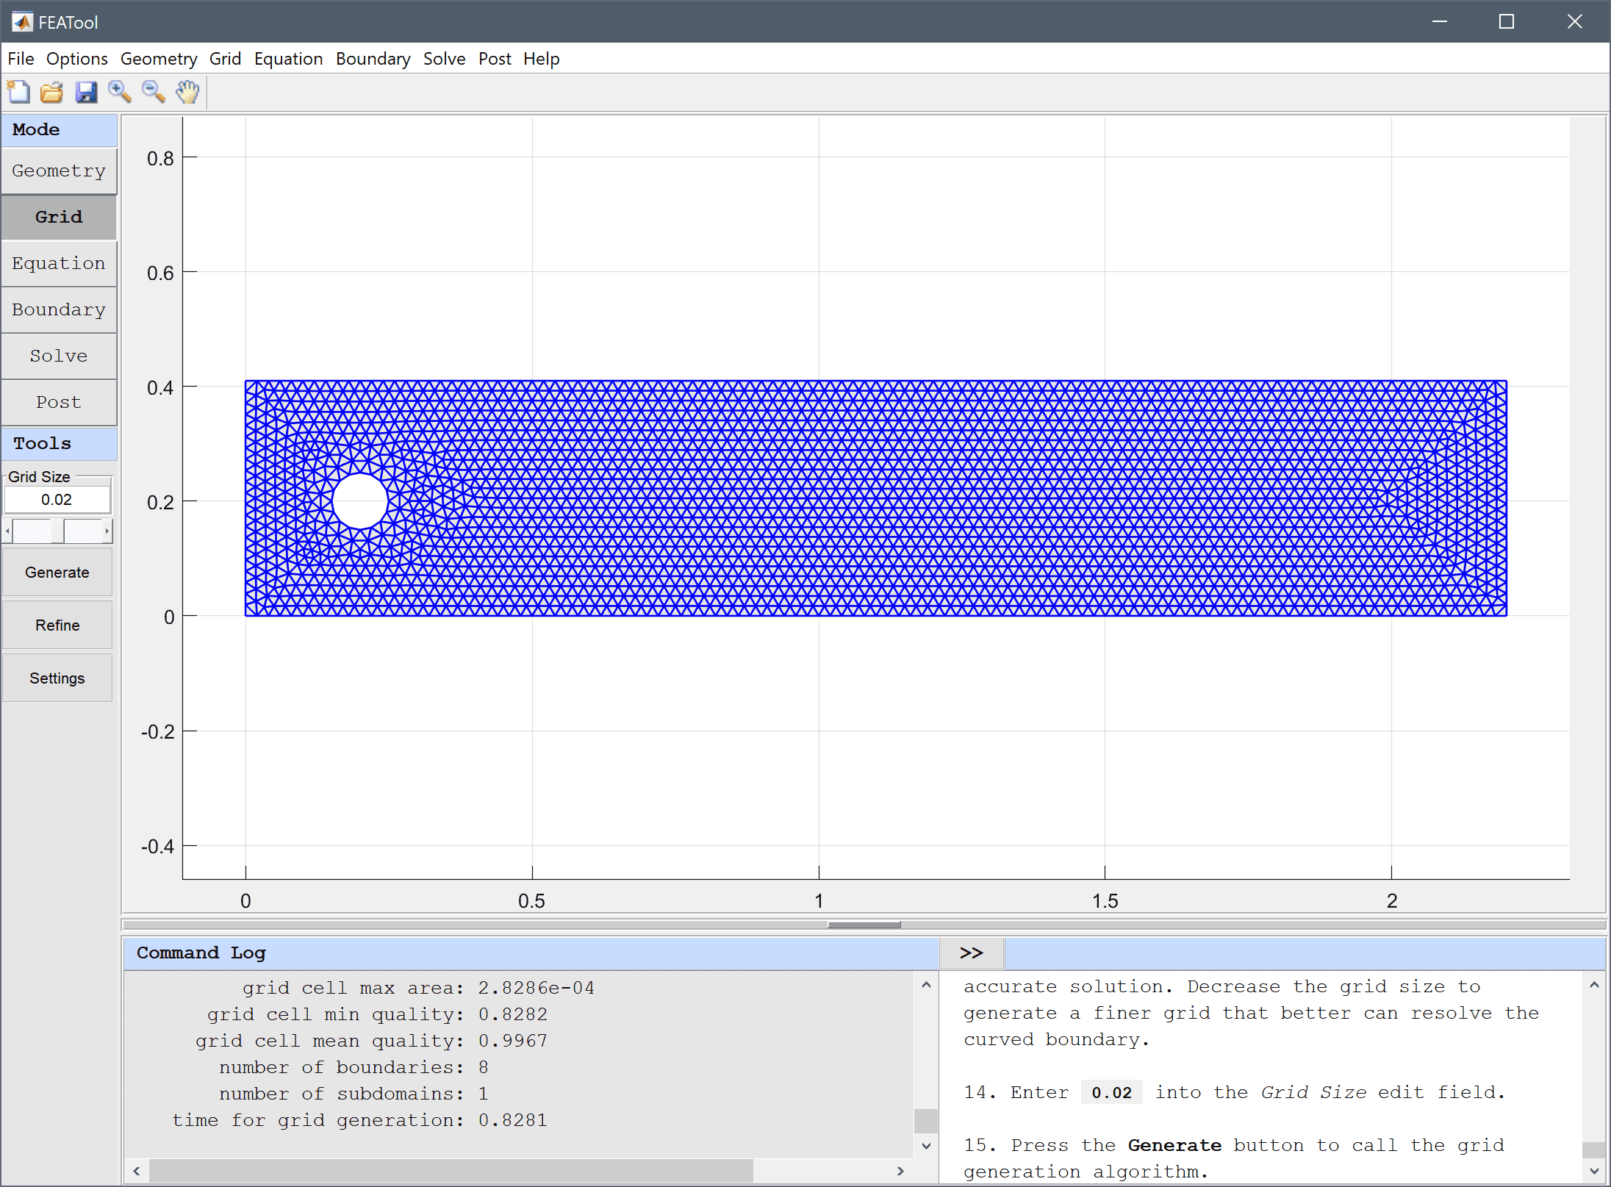Click the Command Log horizontal scrollbar thumb
The height and width of the screenshot is (1187, 1611).
(451, 1171)
